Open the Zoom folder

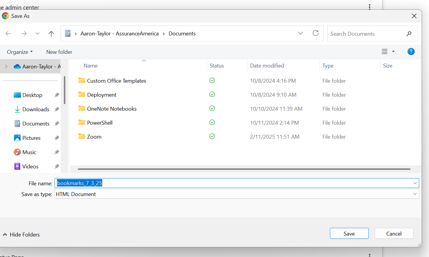click(x=94, y=137)
